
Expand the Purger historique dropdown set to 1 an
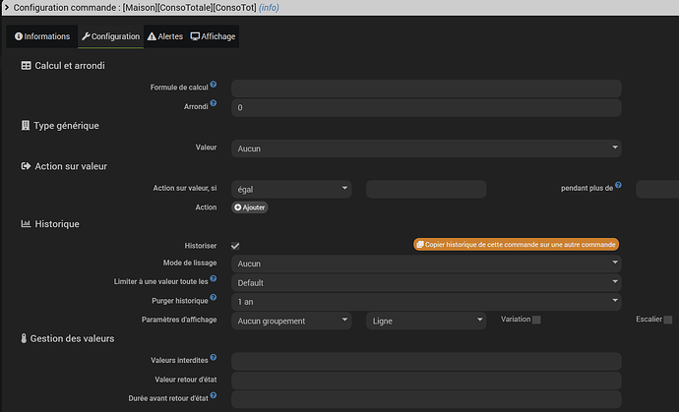click(x=426, y=301)
